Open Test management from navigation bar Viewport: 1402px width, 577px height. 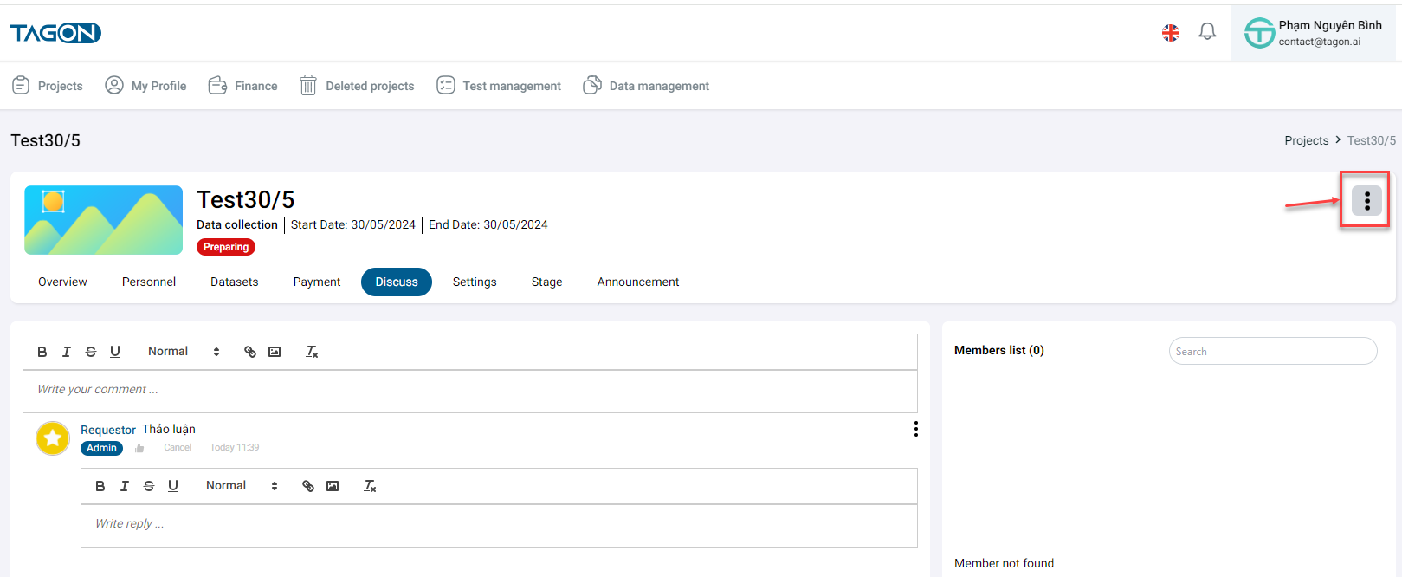point(499,86)
